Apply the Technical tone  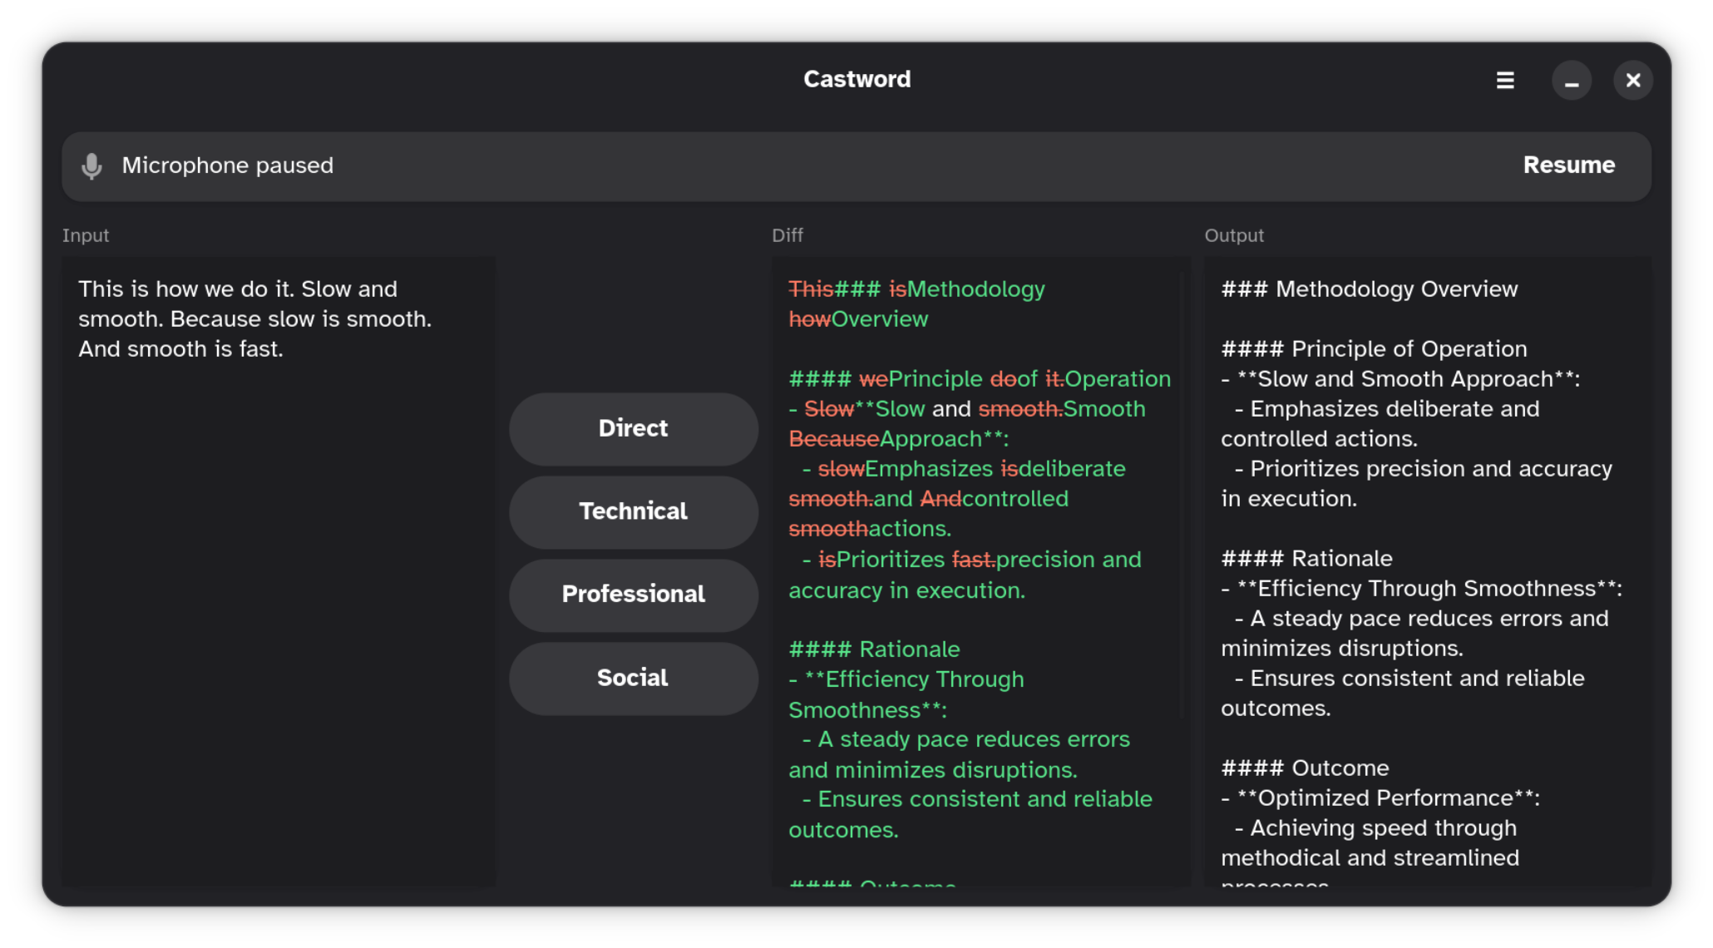[633, 512]
